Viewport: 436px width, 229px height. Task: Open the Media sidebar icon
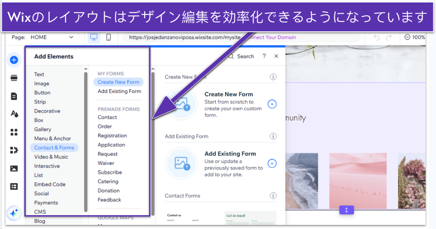[x=14, y=169]
